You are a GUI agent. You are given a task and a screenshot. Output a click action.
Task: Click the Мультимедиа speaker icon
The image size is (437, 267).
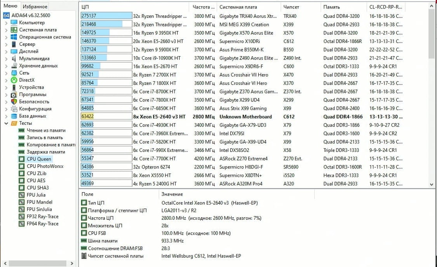(14, 59)
